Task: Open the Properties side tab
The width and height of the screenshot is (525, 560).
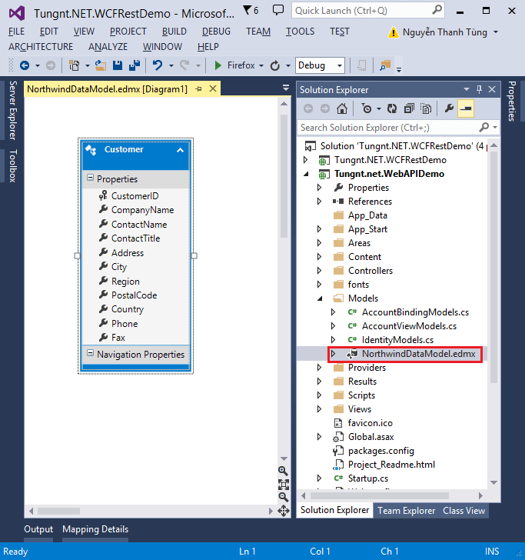Action: [x=512, y=102]
